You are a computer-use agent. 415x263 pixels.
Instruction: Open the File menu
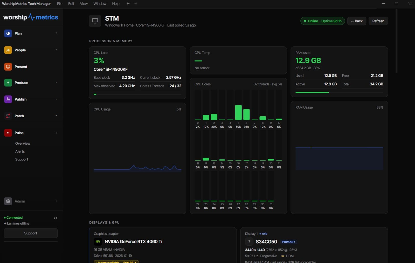[60, 4]
